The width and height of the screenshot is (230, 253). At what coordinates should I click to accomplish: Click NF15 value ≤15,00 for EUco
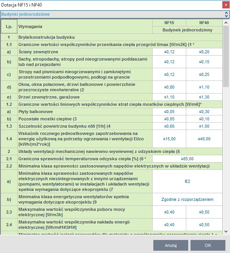pyautogui.click(x=169, y=139)
